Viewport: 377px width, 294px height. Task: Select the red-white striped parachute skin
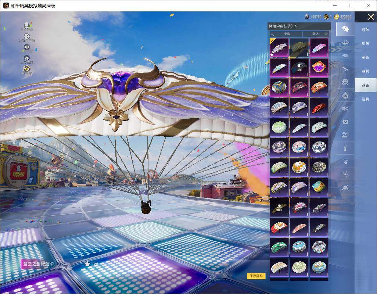click(279, 227)
